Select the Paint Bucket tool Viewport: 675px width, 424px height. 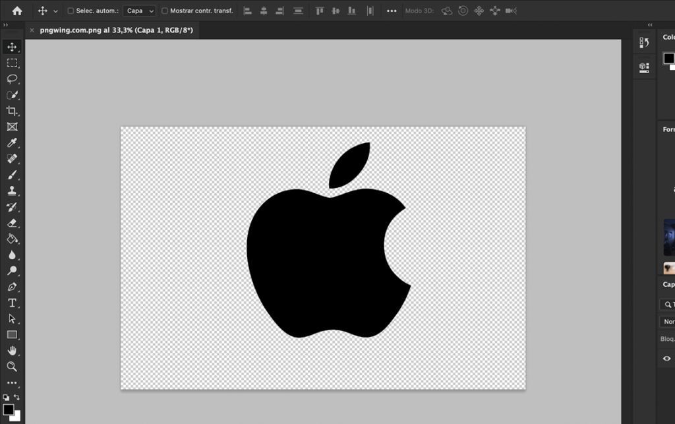12,239
